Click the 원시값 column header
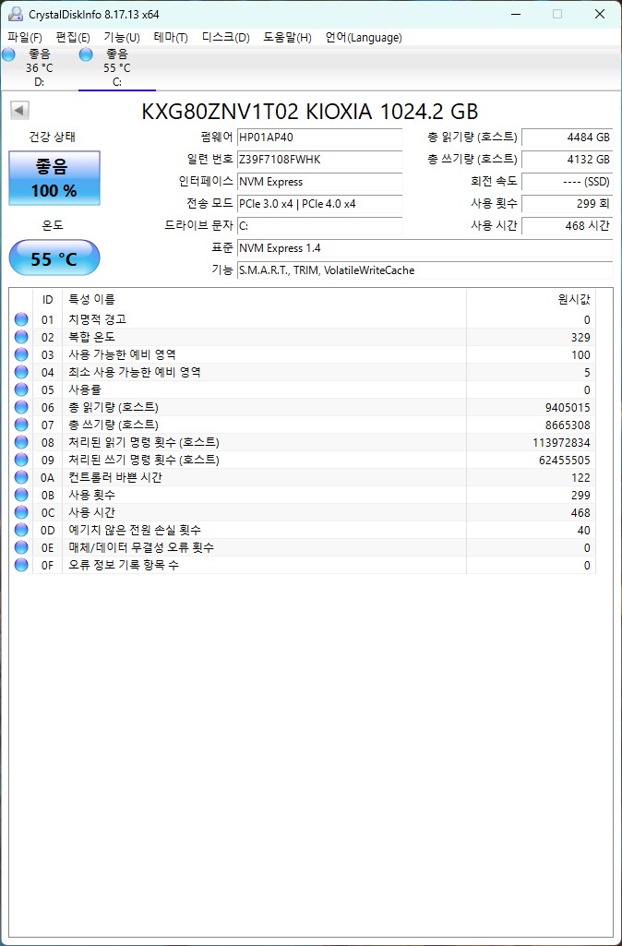Image resolution: width=622 pixels, height=946 pixels. (531, 299)
